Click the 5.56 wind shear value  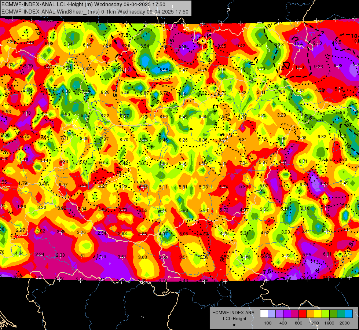click(x=245, y=257)
